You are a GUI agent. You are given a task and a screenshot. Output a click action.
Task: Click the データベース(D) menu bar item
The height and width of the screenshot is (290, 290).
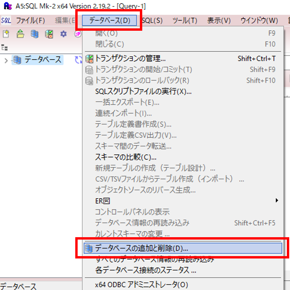(x=109, y=20)
